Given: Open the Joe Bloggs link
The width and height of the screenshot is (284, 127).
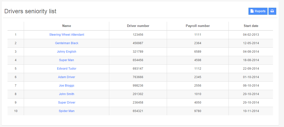Looking at the screenshot, I should [x=66, y=86].
